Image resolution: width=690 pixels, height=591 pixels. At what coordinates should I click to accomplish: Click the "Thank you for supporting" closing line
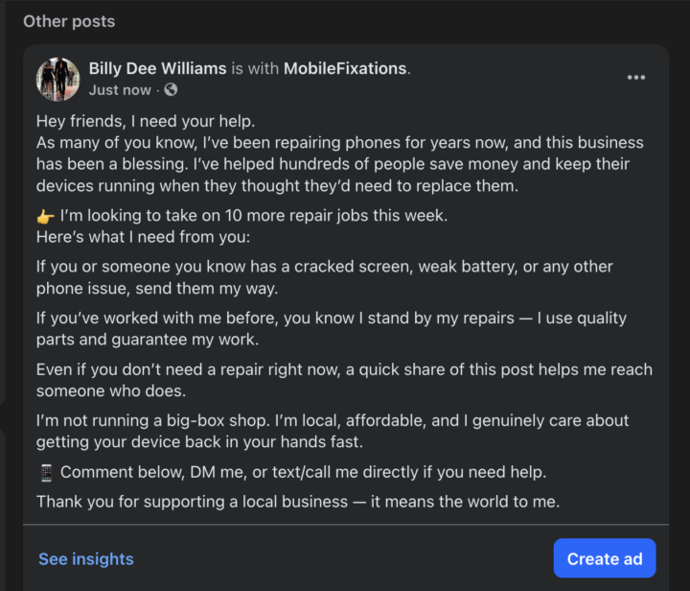(297, 502)
